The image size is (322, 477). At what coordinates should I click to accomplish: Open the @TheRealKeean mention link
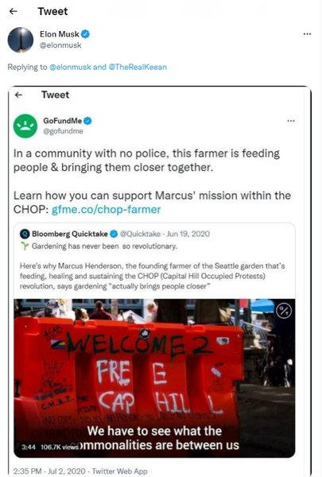click(x=138, y=67)
